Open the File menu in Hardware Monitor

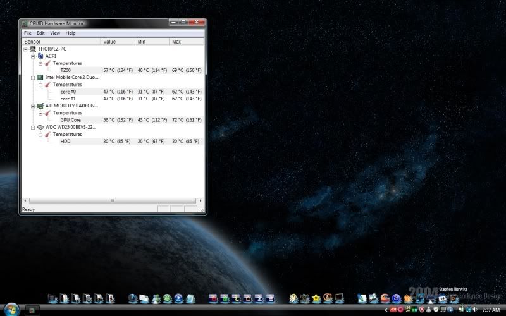(28, 33)
